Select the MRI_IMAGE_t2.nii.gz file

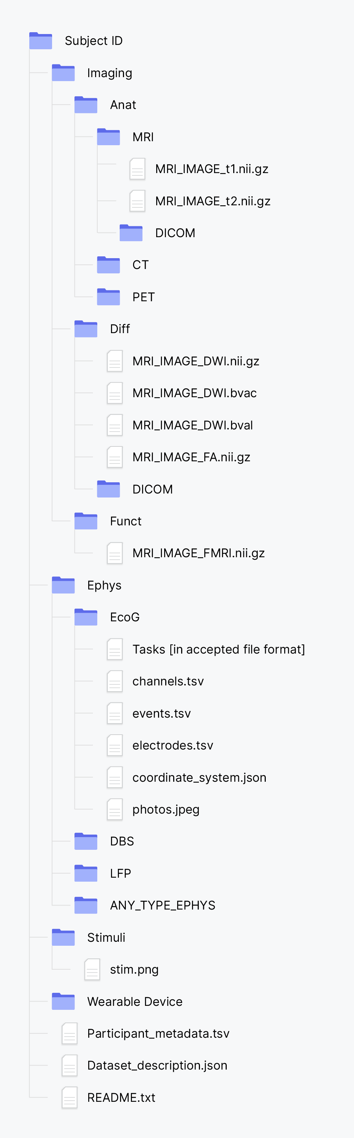click(x=212, y=201)
